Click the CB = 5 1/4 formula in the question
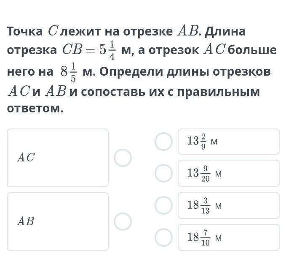 click(x=88, y=51)
